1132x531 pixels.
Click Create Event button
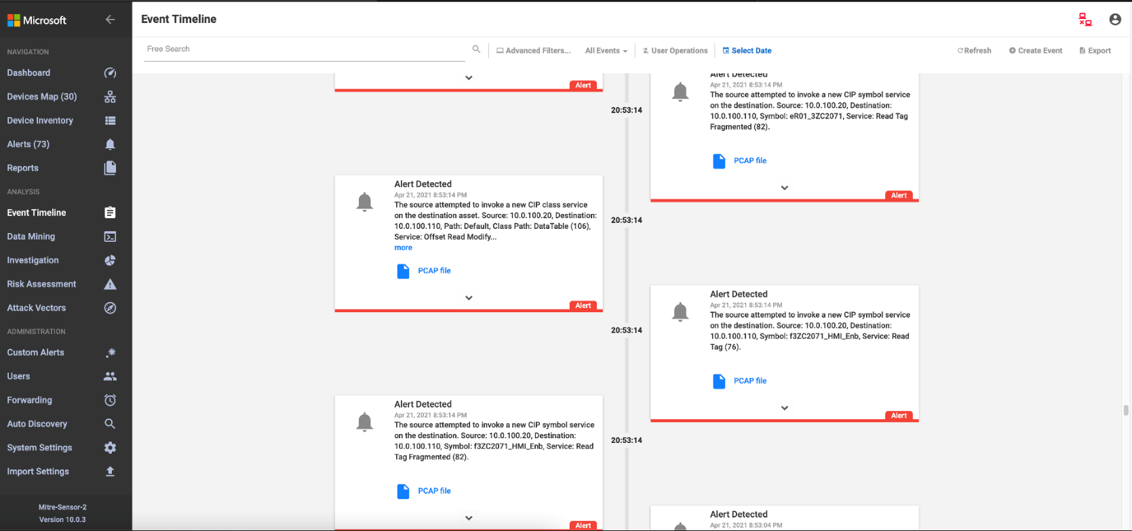pos(1036,51)
